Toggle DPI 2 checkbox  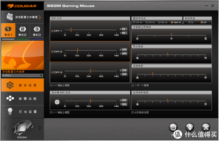coord(52,52)
